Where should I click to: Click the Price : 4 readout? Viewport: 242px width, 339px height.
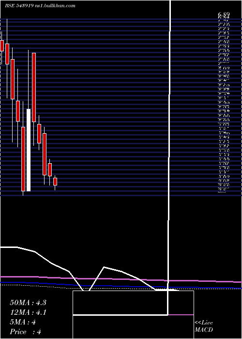click(25, 332)
